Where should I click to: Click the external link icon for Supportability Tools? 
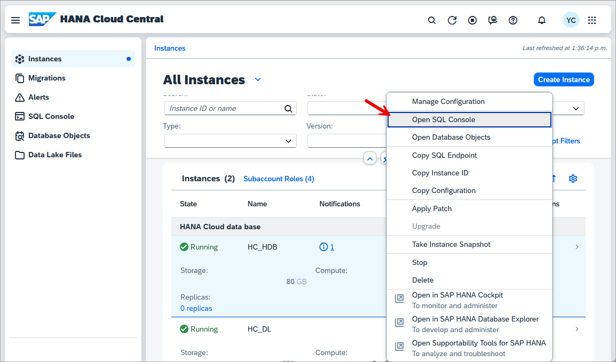click(399, 347)
